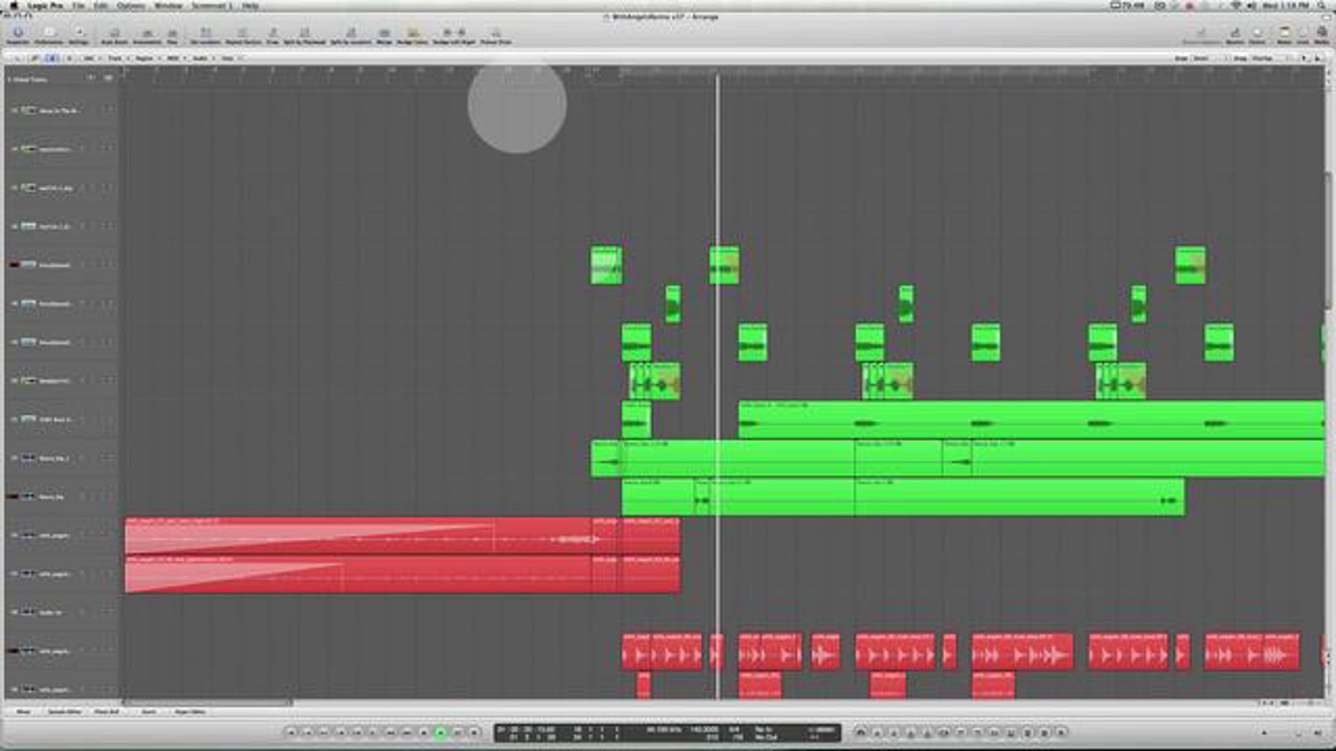Screen dimensions: 1336x751
Task: Open the Inspector from the toolbar
Action: [x=18, y=34]
